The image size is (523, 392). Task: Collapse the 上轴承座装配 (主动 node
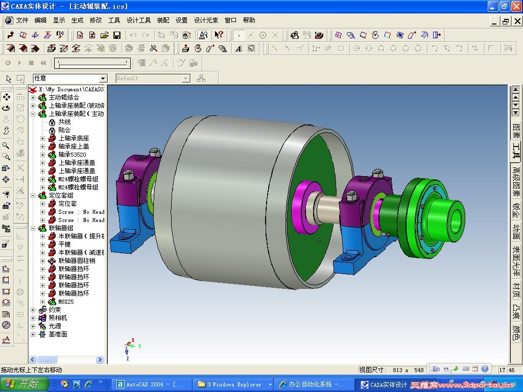33,114
